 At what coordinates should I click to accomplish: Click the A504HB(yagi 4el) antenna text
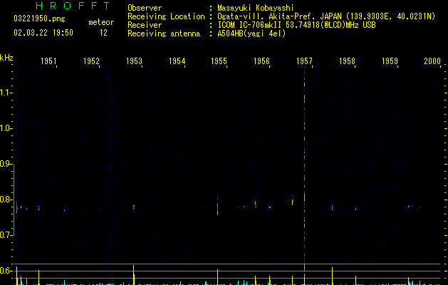(x=251, y=33)
